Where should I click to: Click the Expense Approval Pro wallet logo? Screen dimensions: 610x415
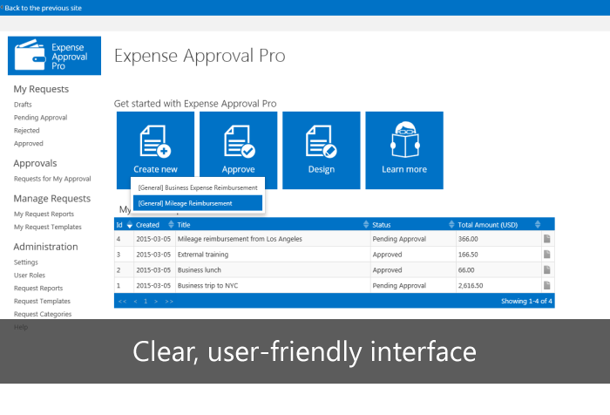point(54,56)
